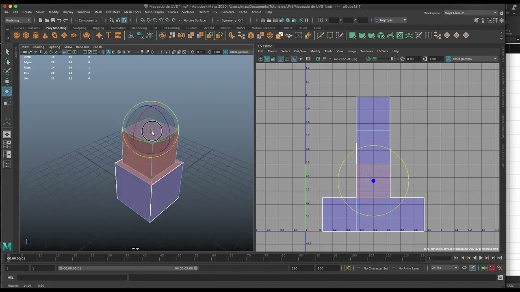Toggle timeline loop playback icon
The image size is (520, 292).
pos(464,268)
